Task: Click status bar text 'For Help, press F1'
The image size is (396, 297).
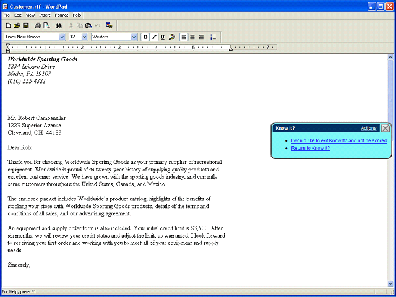Action: 19,291
